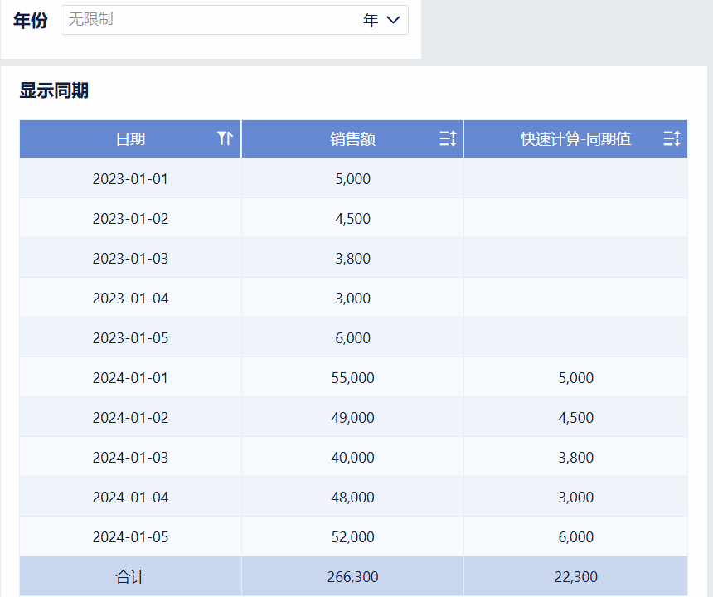713x597 pixels.
Task: Click same-period value 3,000 in 2024-01-04 row
Action: click(x=575, y=497)
